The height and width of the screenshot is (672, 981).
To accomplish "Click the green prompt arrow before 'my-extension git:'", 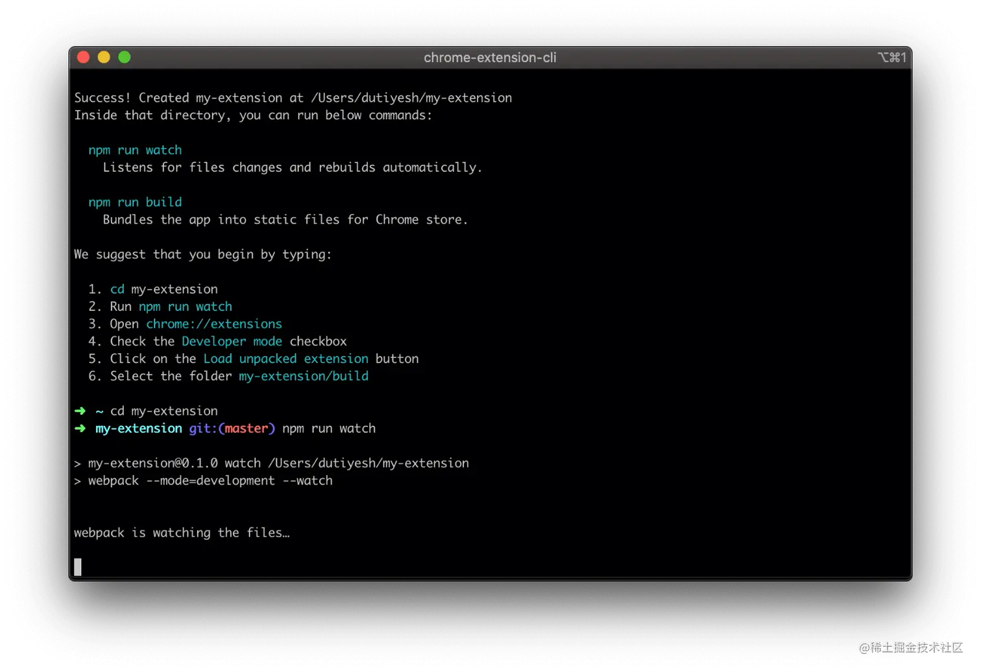I will (x=80, y=428).
